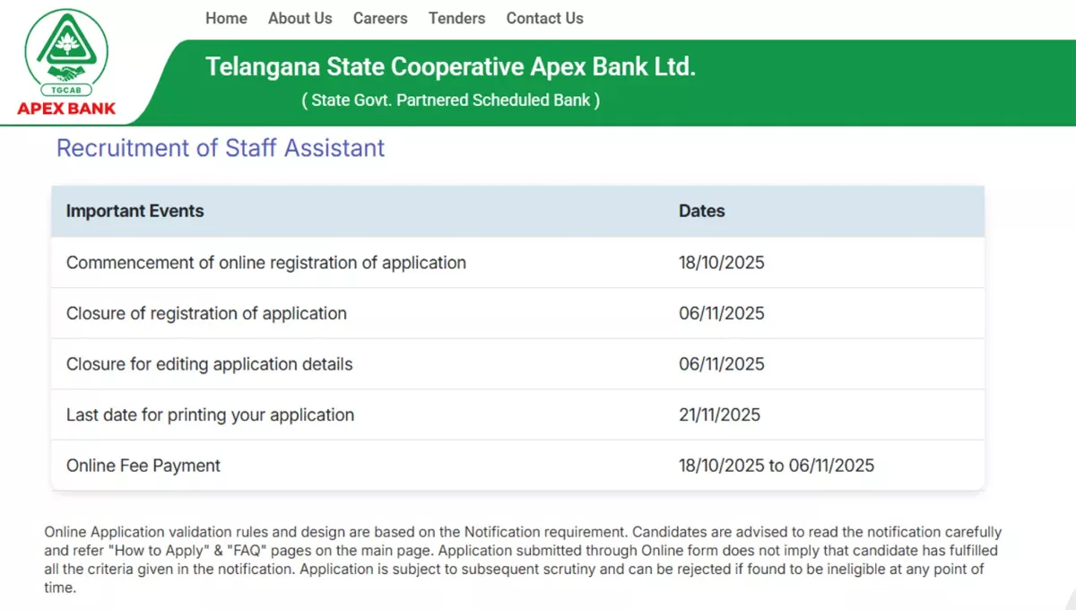The width and height of the screenshot is (1076, 610).
Task: Click the date beside Closure for editing application details
Action: (x=722, y=364)
